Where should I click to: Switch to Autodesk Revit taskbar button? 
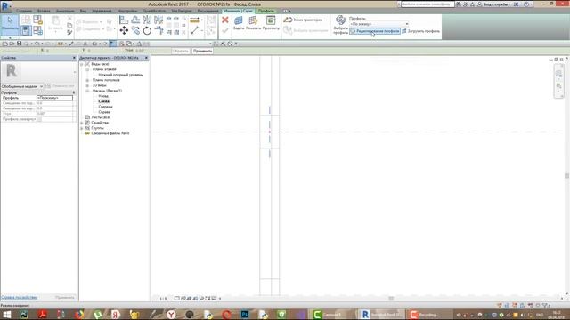tap(381, 314)
